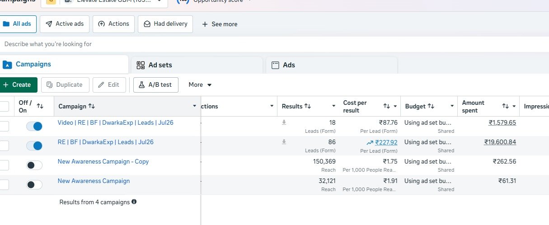549x225 pixels.
Task: Click the Opportunity score icon
Action: tap(182, 1)
